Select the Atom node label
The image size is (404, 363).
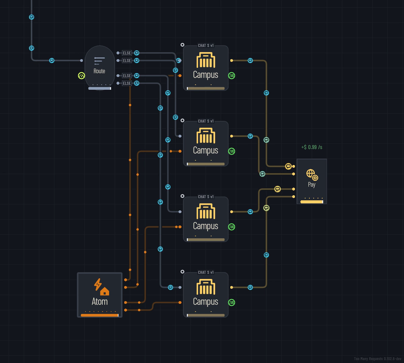coord(100,301)
